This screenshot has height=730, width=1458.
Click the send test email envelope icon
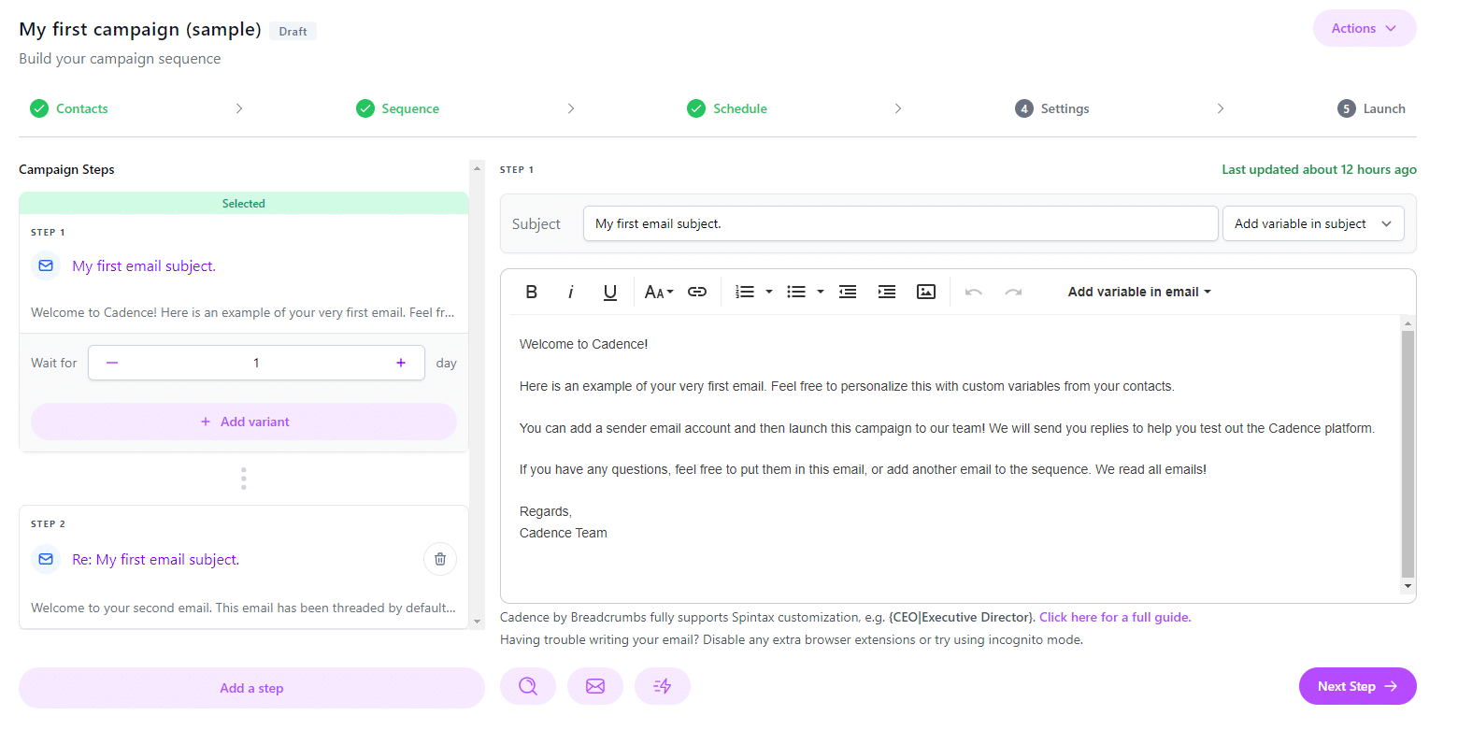pos(595,685)
